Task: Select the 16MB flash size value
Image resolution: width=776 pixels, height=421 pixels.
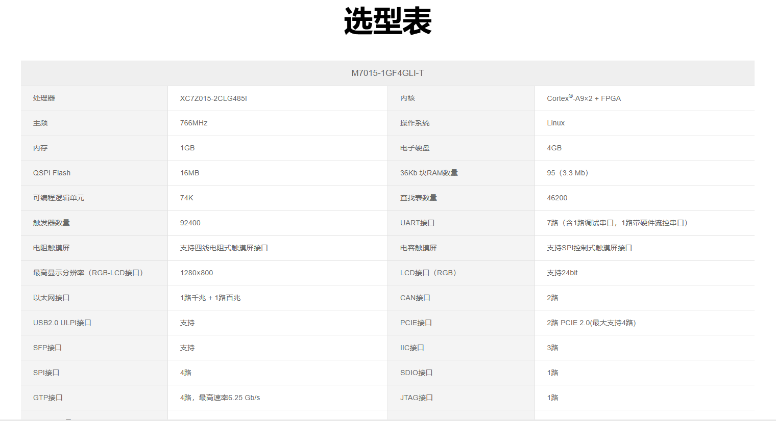Action: pos(189,173)
